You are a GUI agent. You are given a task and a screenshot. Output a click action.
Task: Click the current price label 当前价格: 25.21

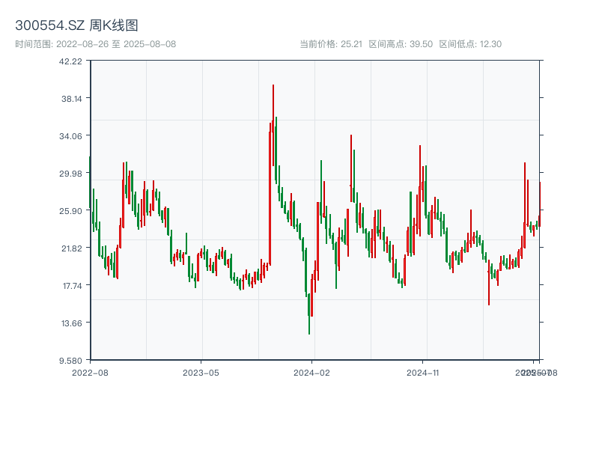click(331, 44)
